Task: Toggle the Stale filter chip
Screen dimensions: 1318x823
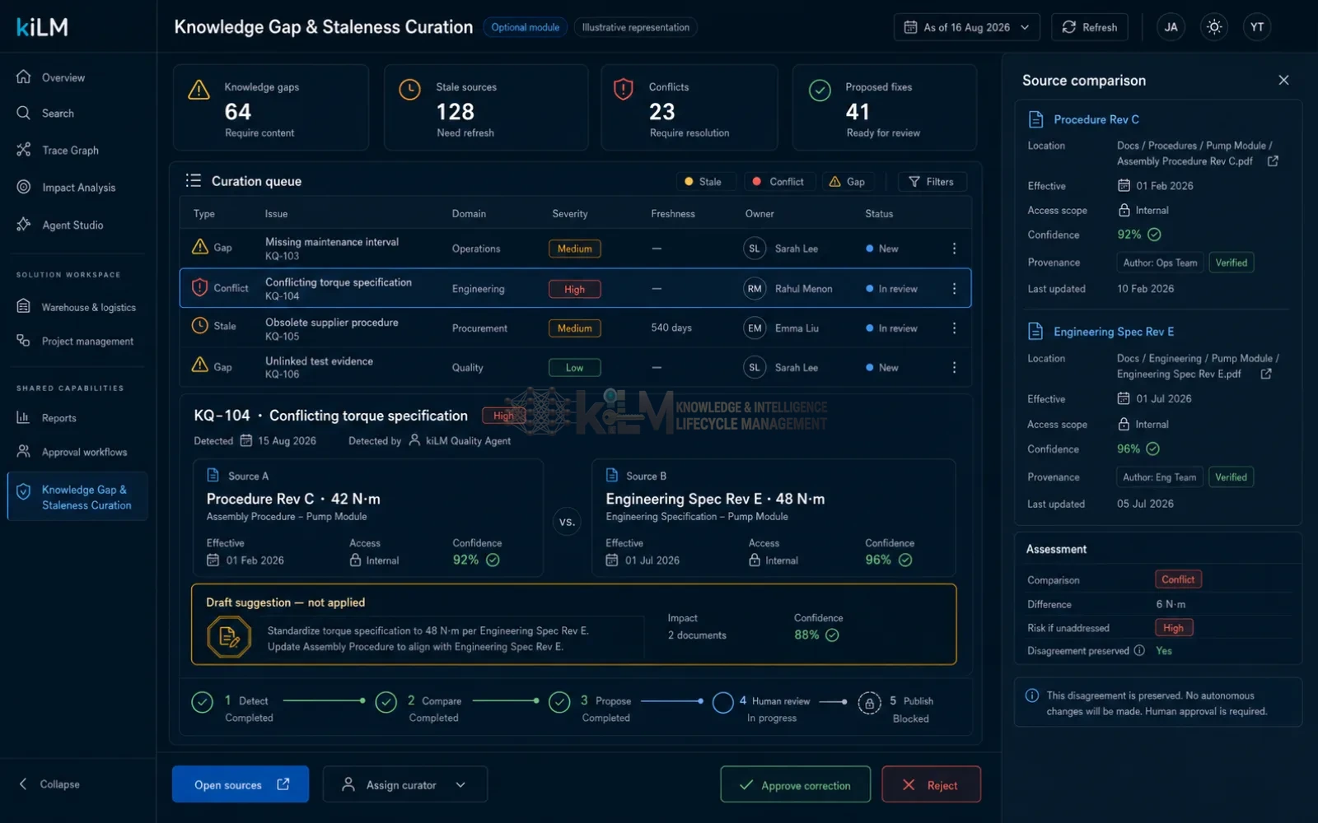Action: tap(703, 182)
